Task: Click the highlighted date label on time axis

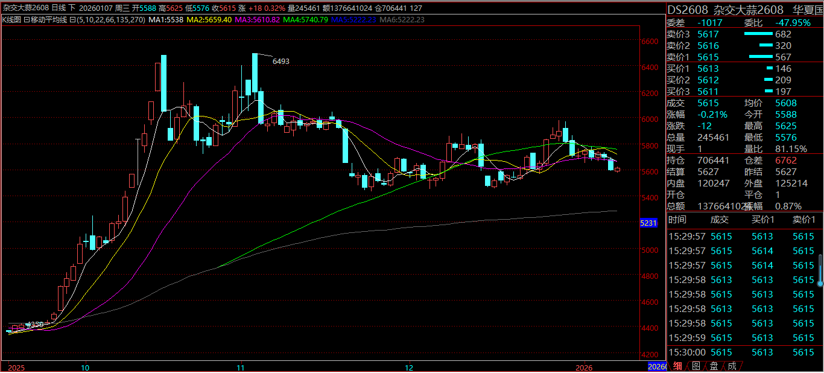Action: point(657,367)
